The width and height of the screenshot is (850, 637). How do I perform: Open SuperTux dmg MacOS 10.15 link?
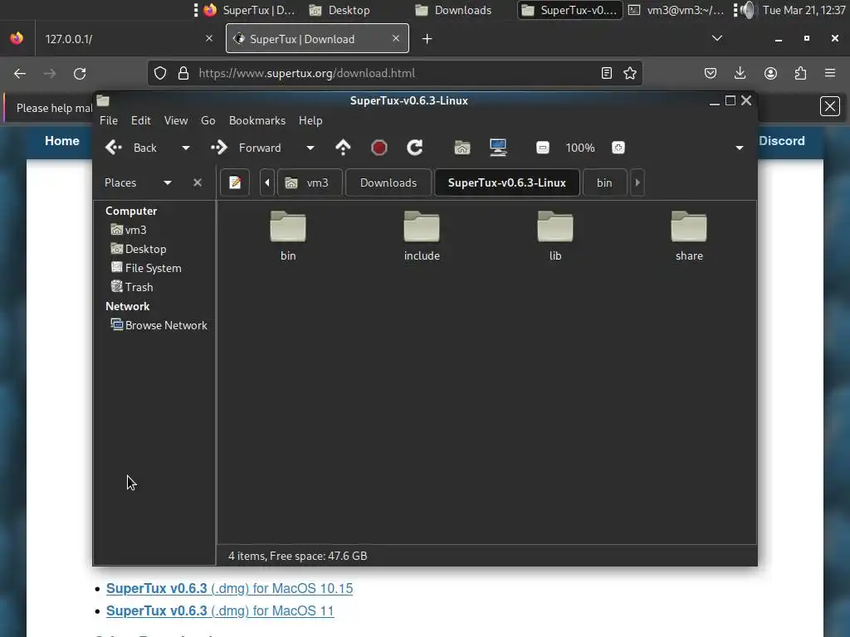(229, 588)
